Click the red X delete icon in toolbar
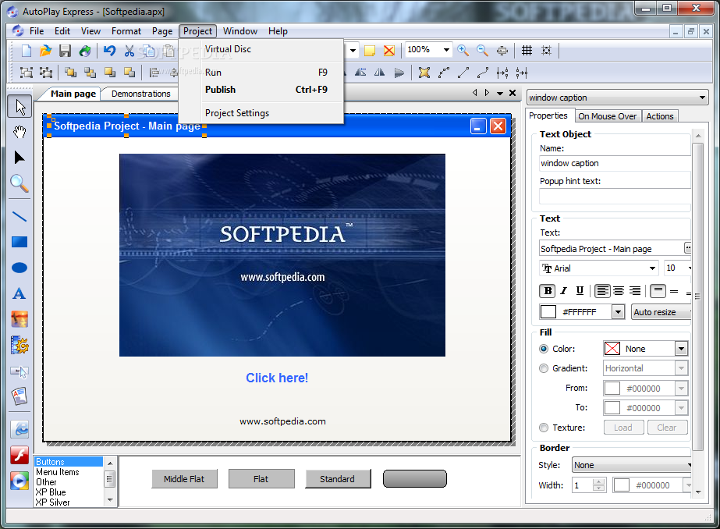720x529 pixels. pyautogui.click(x=389, y=51)
